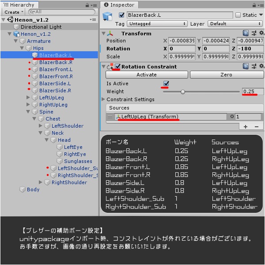This screenshot has width=265, height=265.
Task: Add a source with the plus button
Action: (x=246, y=126)
